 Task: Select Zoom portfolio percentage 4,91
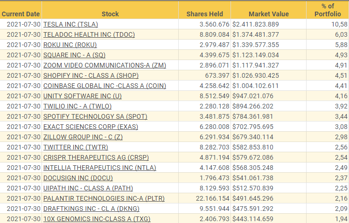click(341, 65)
